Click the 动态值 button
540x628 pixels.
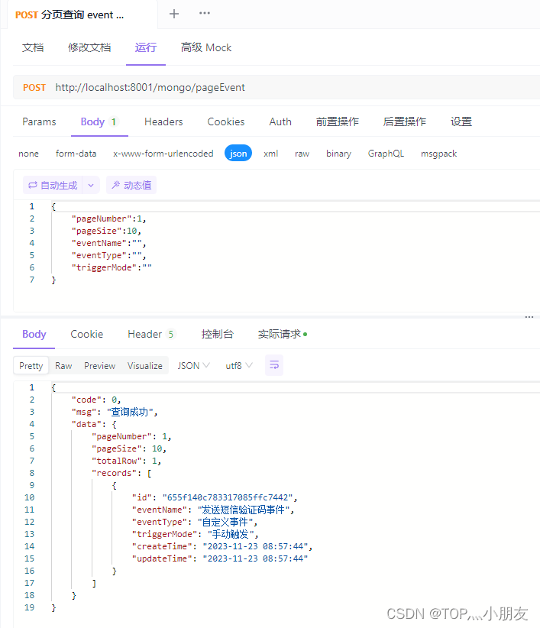tap(131, 185)
